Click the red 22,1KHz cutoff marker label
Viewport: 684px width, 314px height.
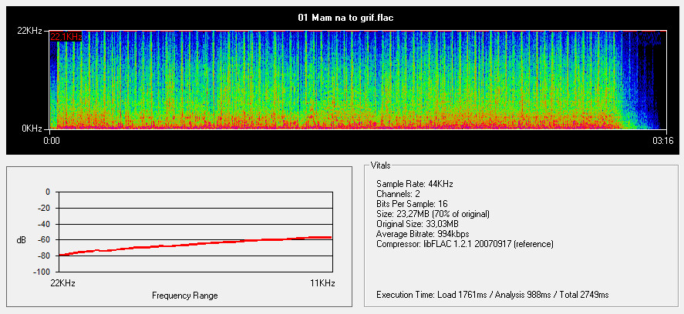(66, 37)
